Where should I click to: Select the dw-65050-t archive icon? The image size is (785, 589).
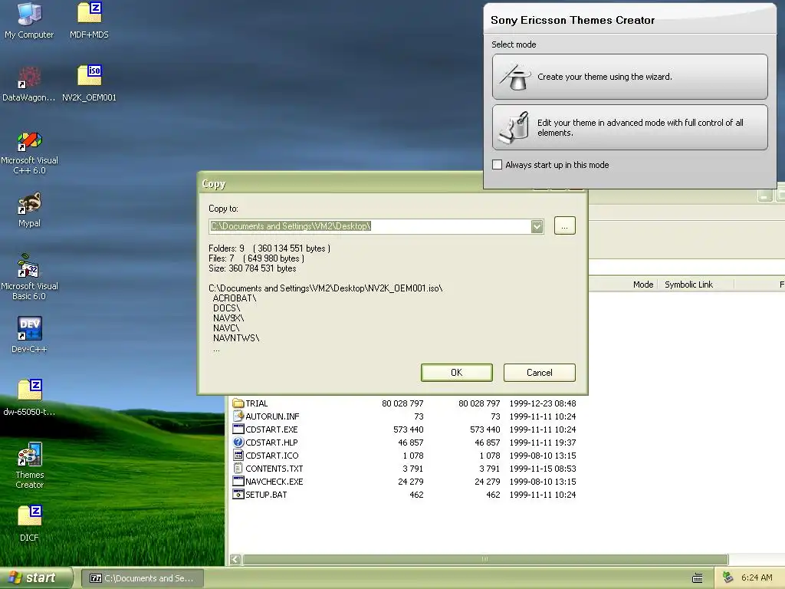[29, 398]
